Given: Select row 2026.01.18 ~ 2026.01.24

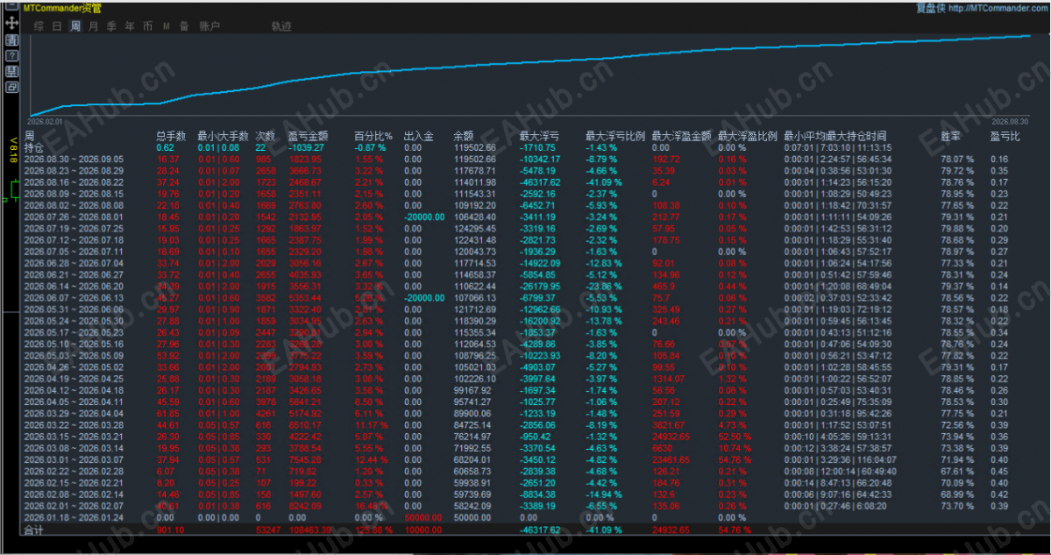Looking at the screenshot, I should coord(74,517).
